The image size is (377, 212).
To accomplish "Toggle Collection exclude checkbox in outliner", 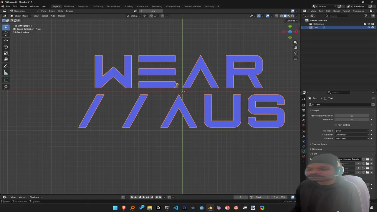I will (365, 24).
